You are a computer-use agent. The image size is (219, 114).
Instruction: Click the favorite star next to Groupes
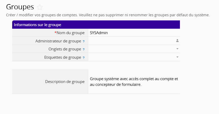coord(40,7)
